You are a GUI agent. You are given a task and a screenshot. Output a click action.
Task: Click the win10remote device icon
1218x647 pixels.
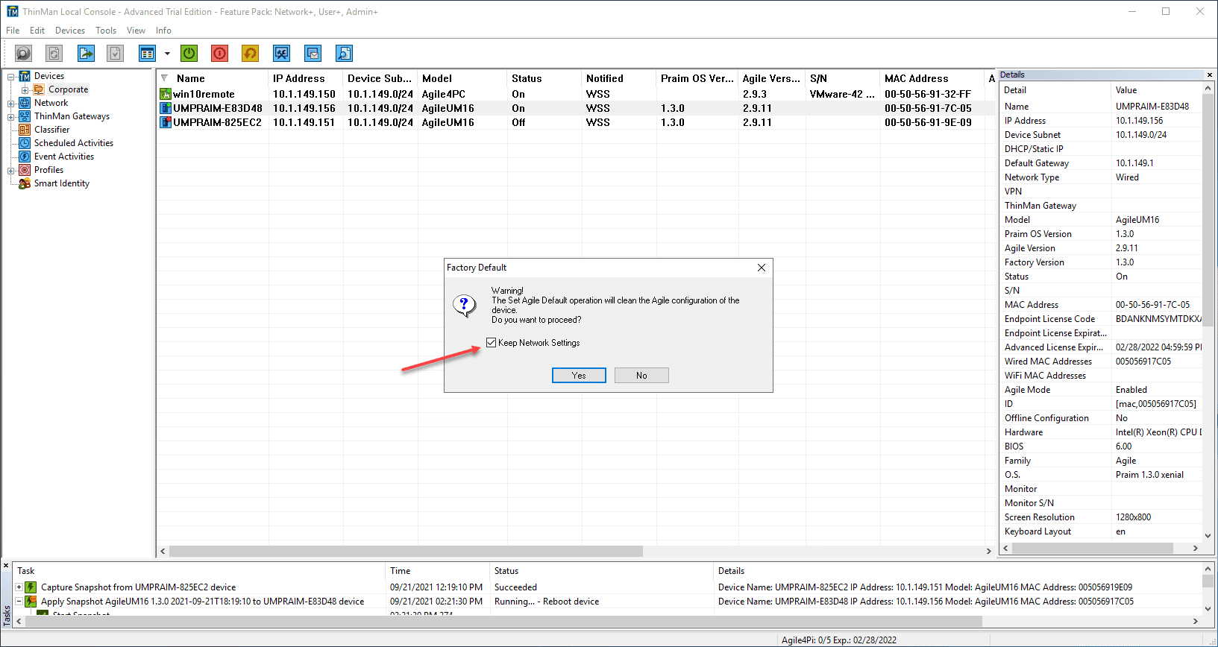coord(166,94)
